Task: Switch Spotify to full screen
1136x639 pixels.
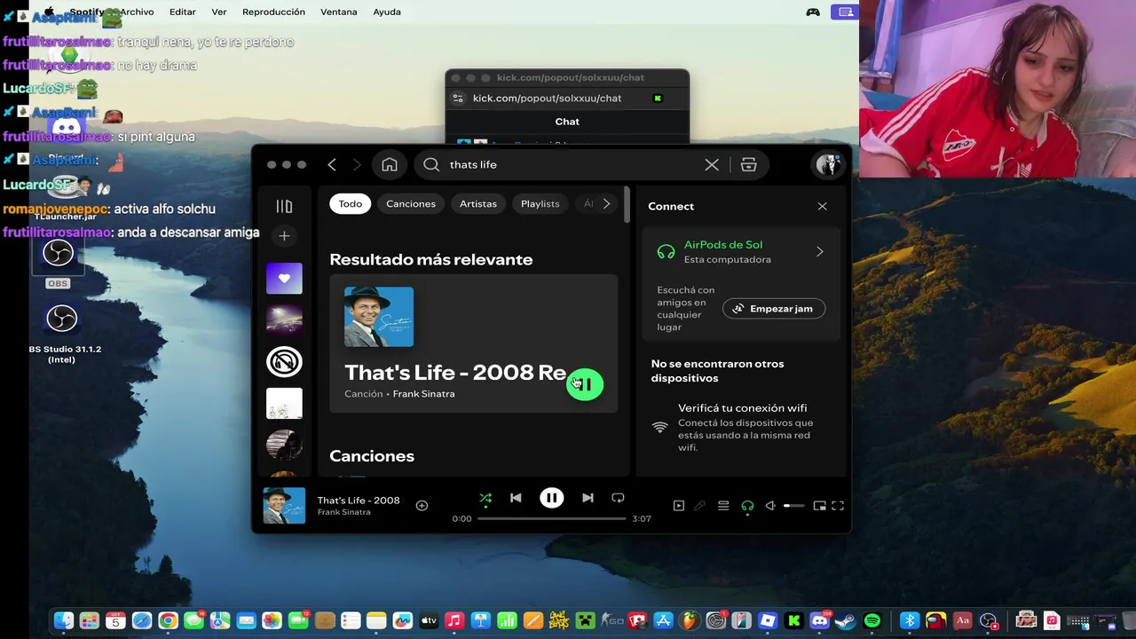Action: [x=838, y=506]
